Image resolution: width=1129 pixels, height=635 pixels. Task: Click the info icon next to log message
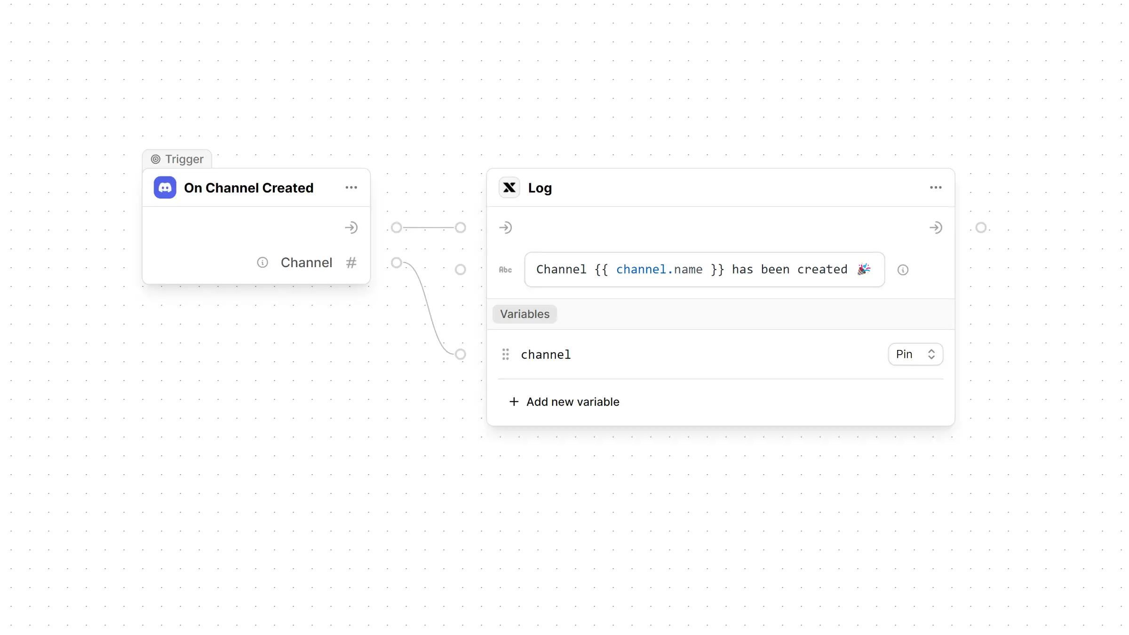(x=902, y=270)
